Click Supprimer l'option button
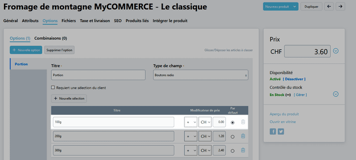The image size is (356, 160). coord(59,50)
